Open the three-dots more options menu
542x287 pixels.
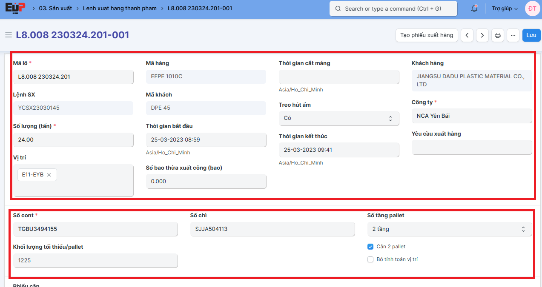pos(513,35)
